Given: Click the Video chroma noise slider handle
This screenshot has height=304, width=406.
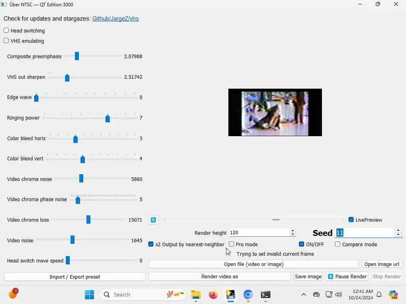Looking at the screenshot, I should tap(81, 179).
